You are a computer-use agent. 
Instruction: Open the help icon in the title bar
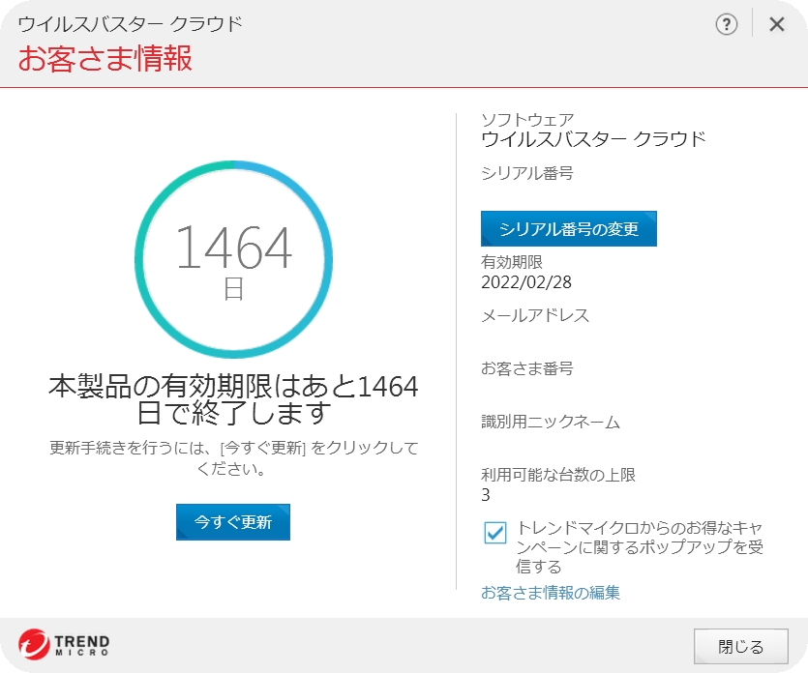point(726,23)
